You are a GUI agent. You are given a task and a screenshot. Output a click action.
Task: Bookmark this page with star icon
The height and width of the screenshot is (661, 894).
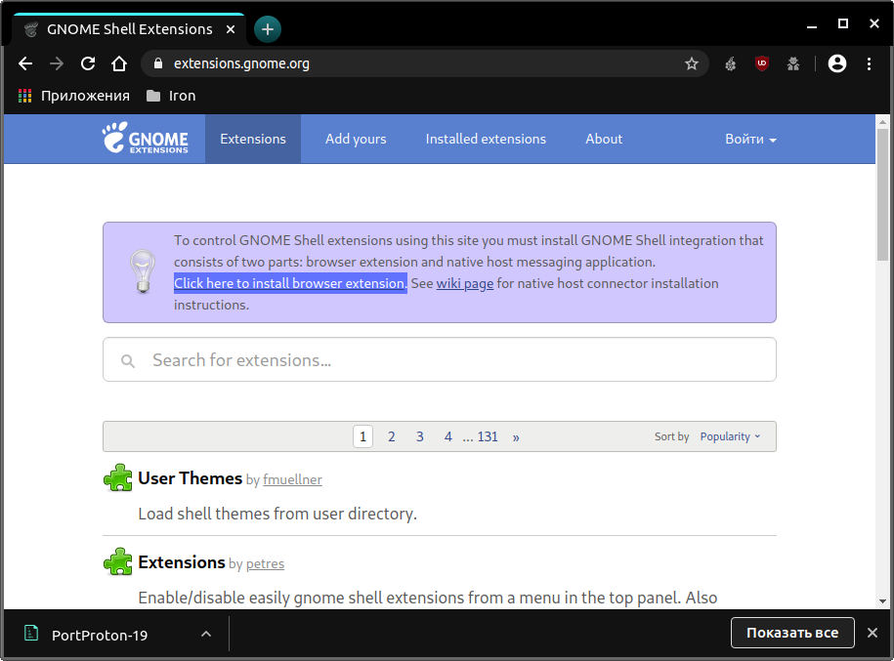click(x=692, y=63)
